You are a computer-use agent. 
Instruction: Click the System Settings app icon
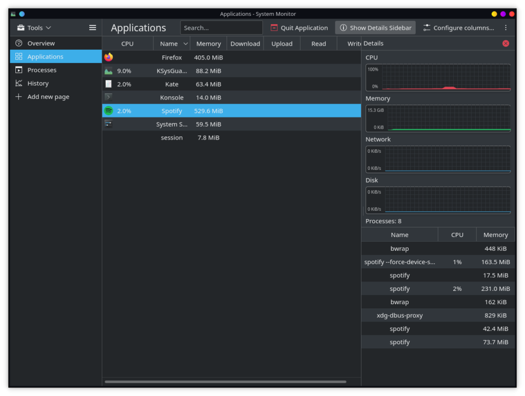tap(109, 124)
